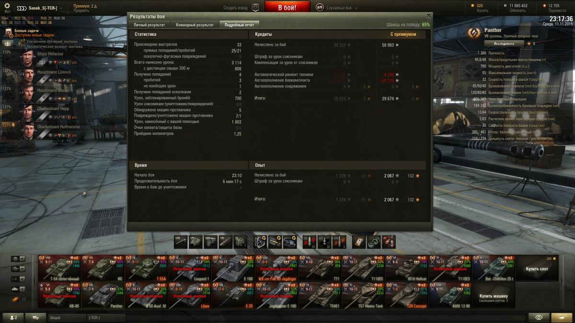The width and height of the screenshot is (575, 323).
Task: Open the engine module slot
Action: 210,242
